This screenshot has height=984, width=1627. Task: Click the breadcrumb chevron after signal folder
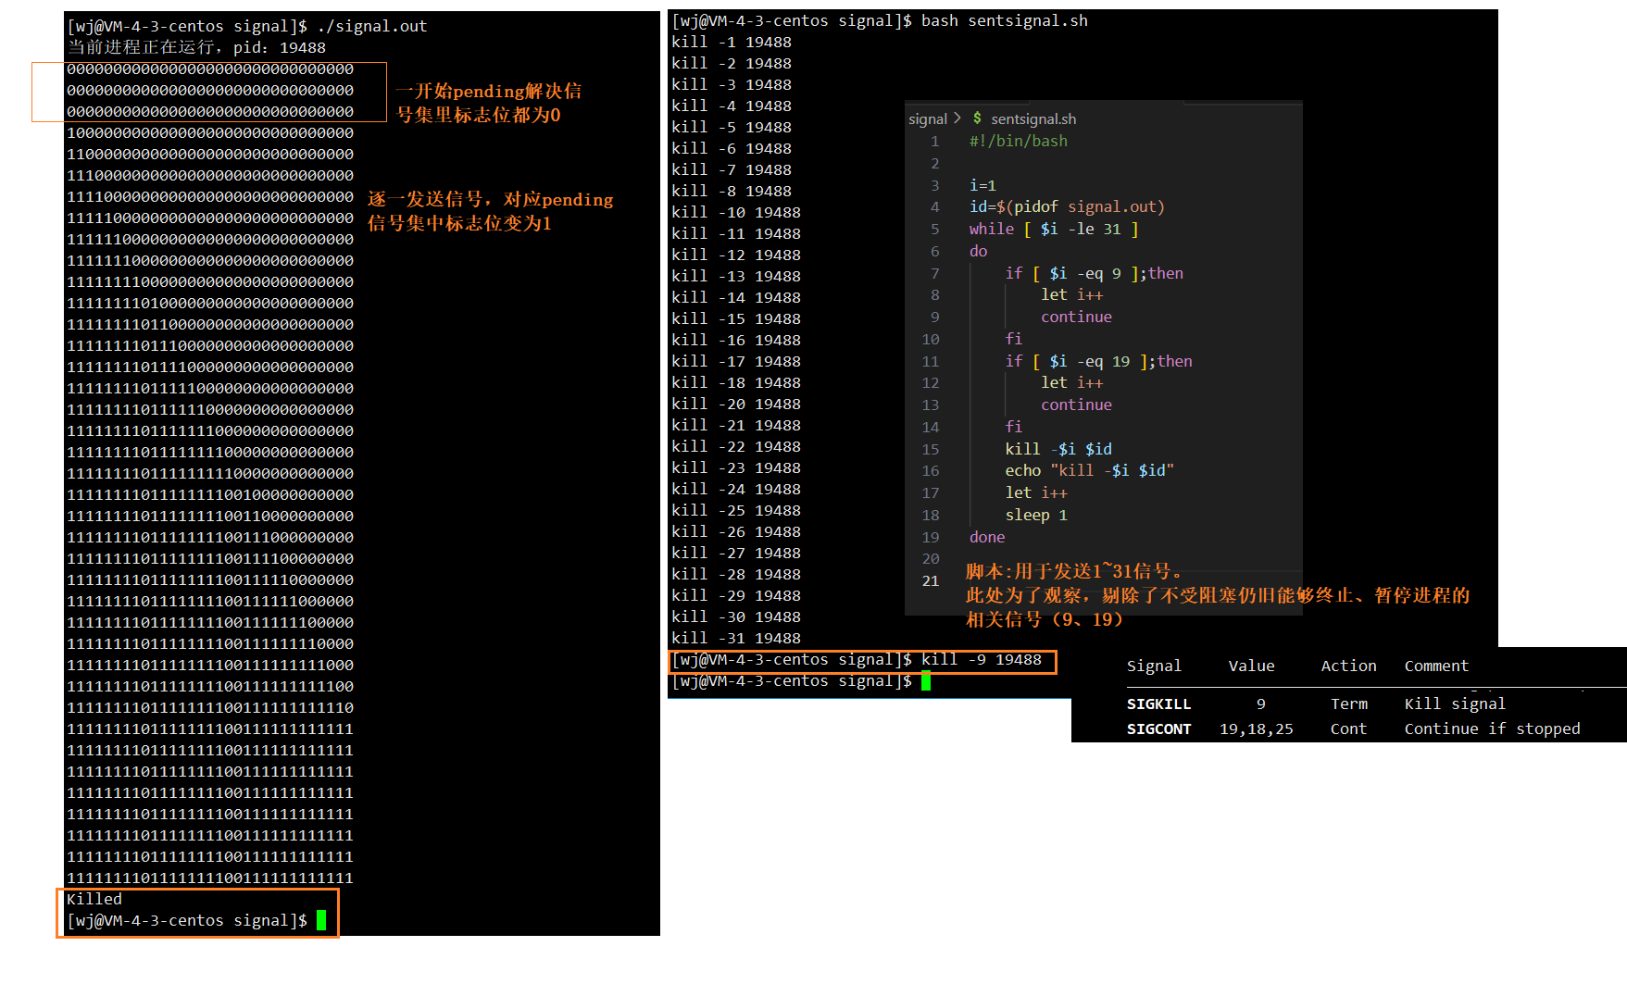[x=957, y=118]
